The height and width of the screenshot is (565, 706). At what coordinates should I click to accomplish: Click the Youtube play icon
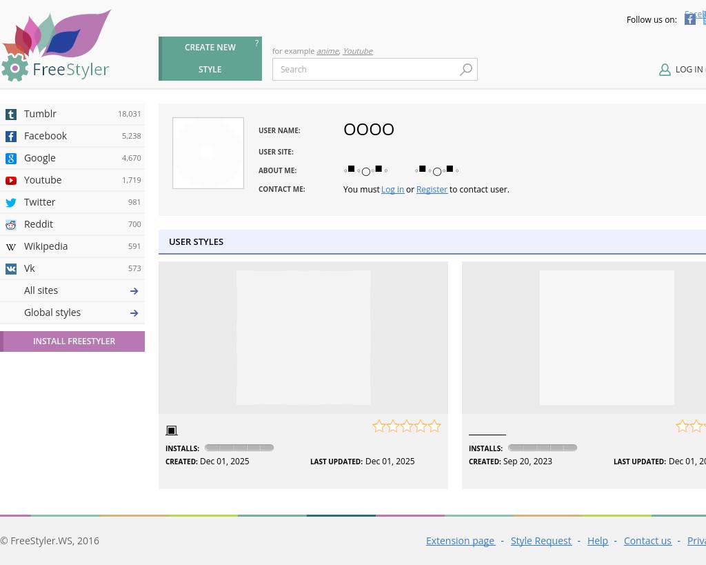tap(11, 181)
